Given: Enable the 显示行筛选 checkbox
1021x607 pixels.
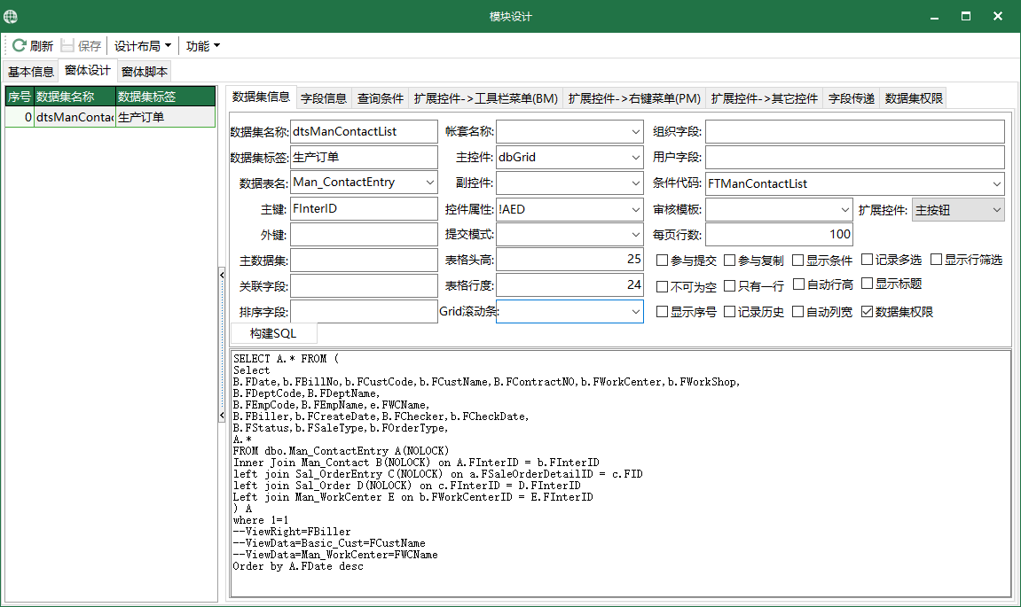Looking at the screenshot, I should tap(937, 260).
